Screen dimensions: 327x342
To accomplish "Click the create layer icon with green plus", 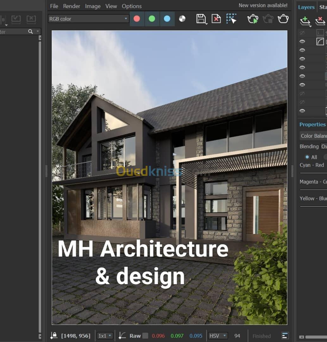I will click(x=305, y=21).
